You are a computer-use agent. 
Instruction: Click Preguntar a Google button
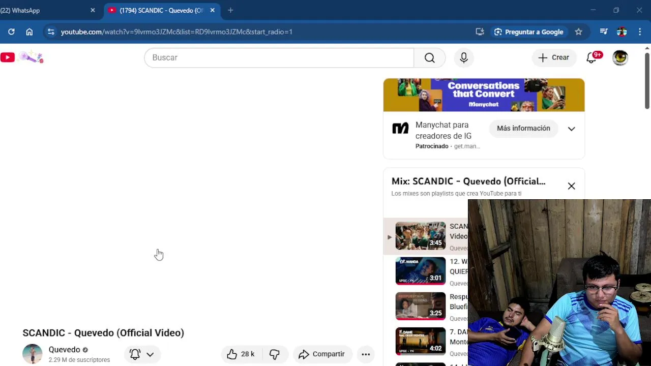tap(529, 32)
